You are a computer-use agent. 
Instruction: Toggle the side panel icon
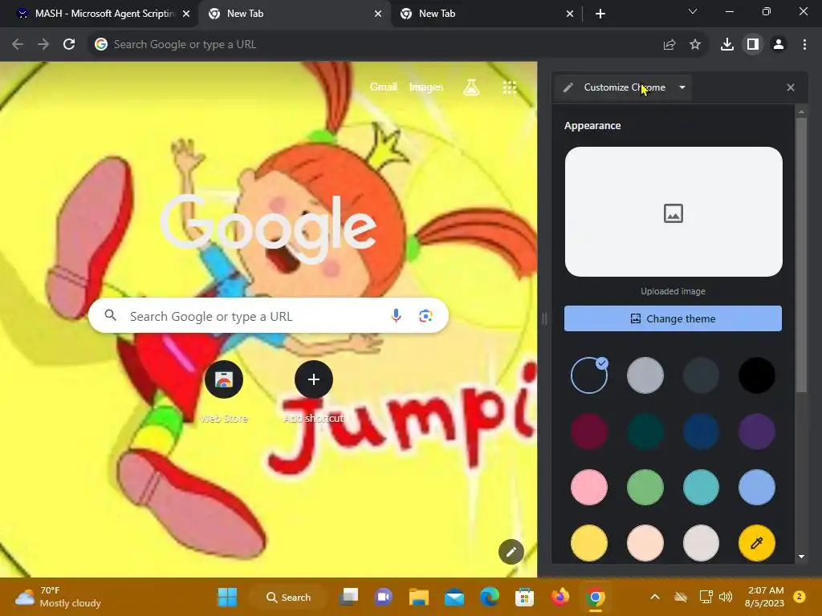[753, 45]
